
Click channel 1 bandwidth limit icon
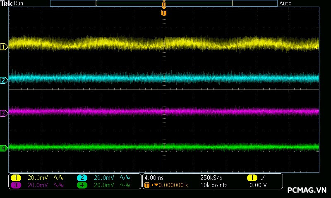click(x=59, y=178)
